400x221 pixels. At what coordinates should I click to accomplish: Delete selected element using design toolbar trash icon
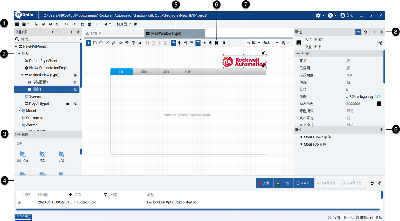[224, 43]
